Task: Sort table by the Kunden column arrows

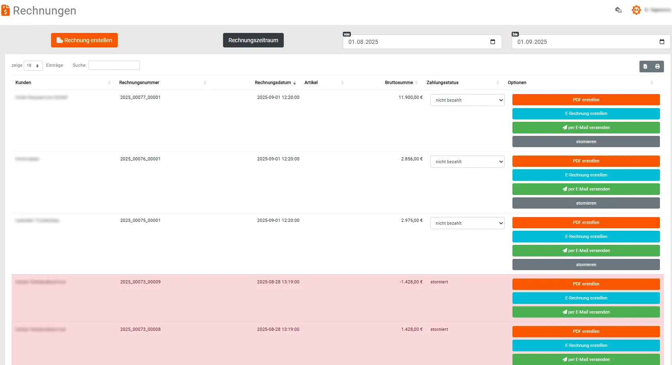Action: [109, 83]
